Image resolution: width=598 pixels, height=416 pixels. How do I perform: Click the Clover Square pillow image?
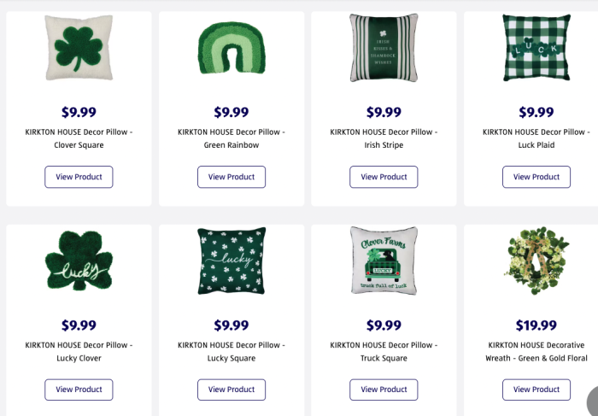pos(79,47)
